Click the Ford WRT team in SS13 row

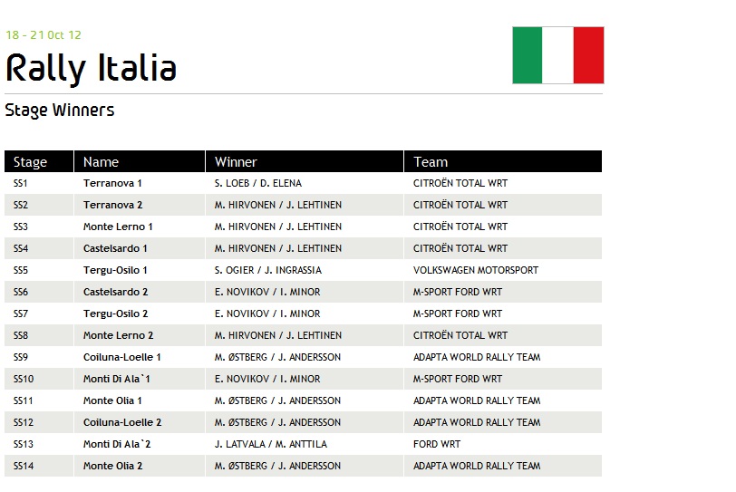click(437, 444)
